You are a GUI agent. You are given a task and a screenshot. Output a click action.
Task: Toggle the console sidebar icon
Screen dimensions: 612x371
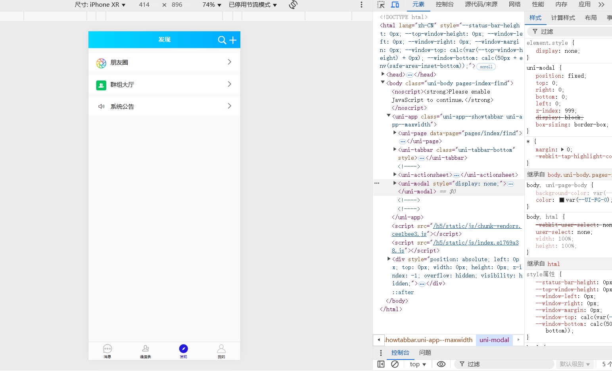click(381, 364)
